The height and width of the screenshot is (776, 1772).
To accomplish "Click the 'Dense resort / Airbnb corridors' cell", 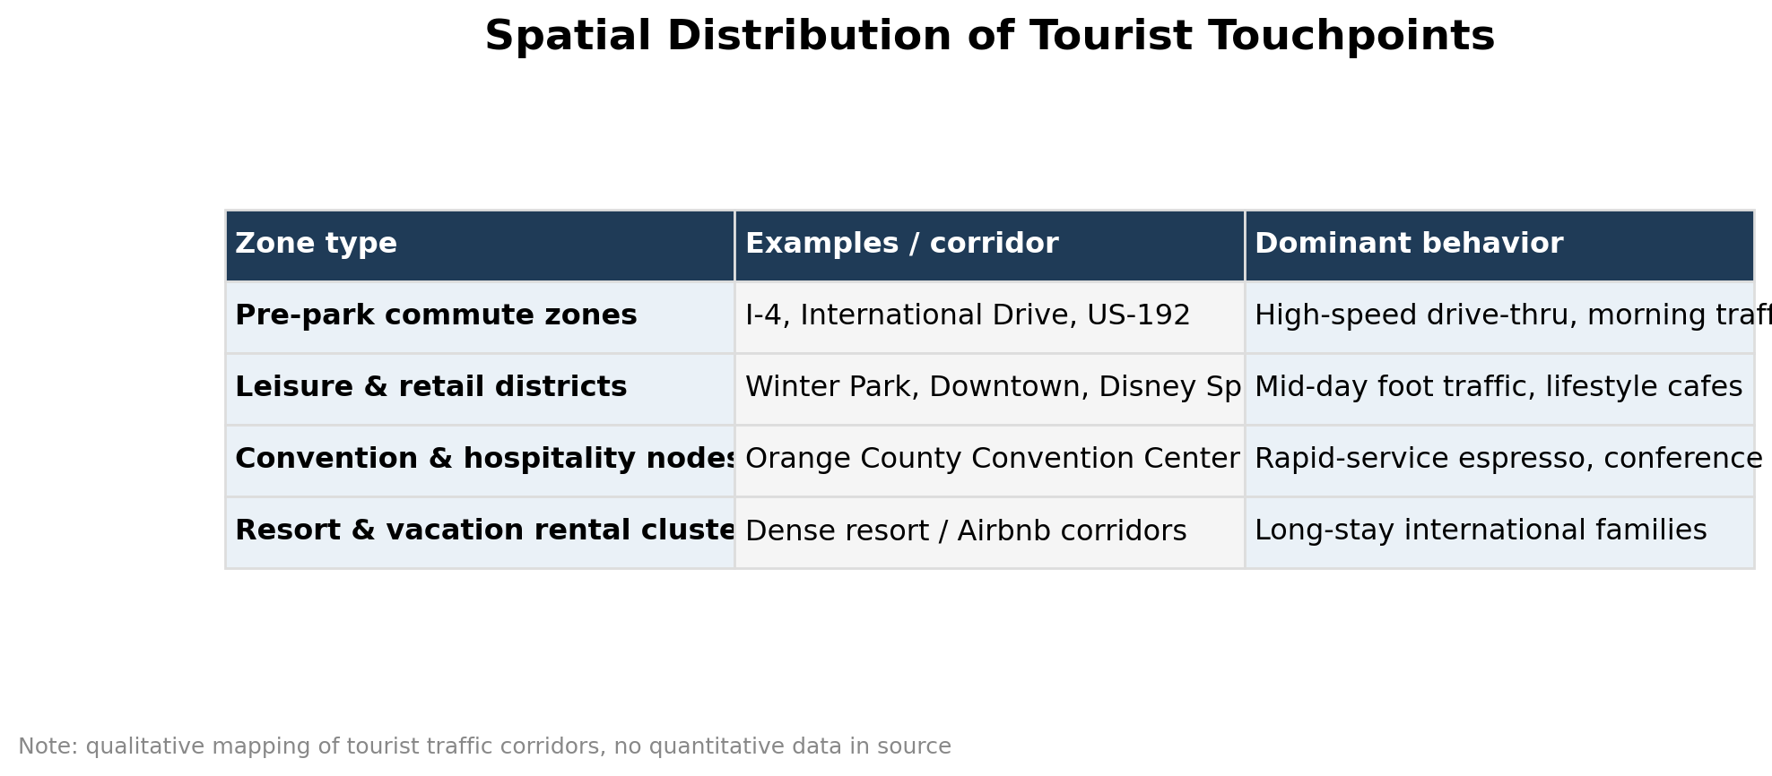I will point(989,532).
